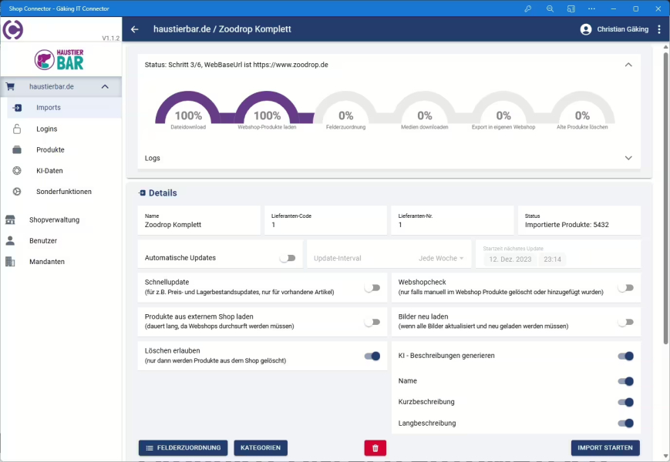Turn on the Schnellupdate toggle
Screen dimensions: 670x462
point(372,287)
